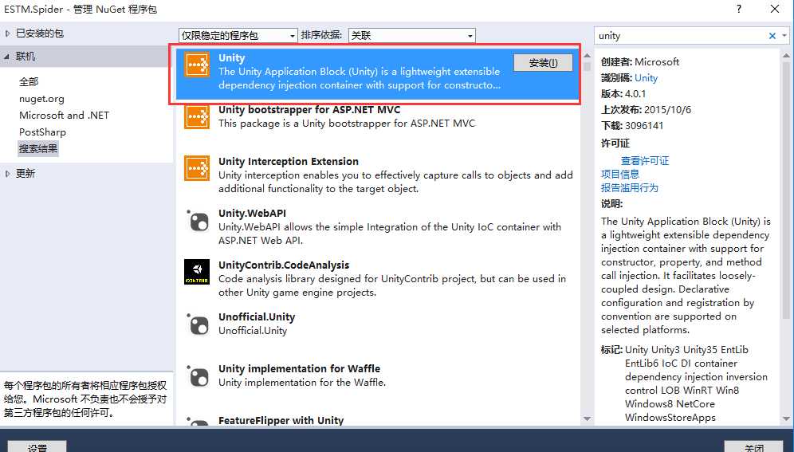Click the 下载: 3096141 text
The width and height of the screenshot is (794, 452).
coord(632,125)
